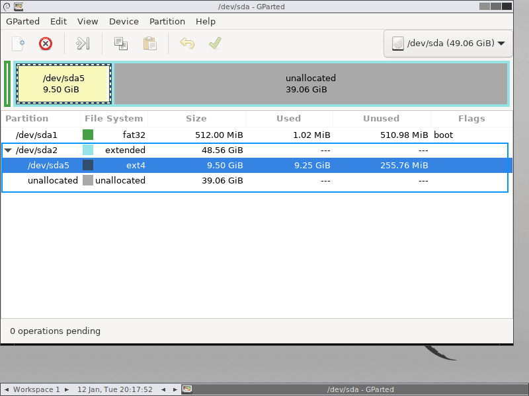The height and width of the screenshot is (396, 529).
Task: Click the Paste partition icon
Action: 150,44
